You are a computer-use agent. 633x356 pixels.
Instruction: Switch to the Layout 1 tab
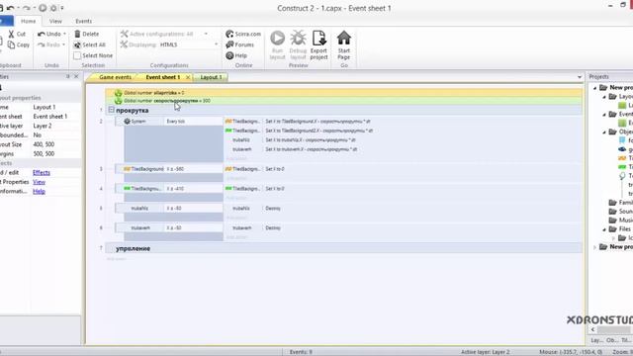point(211,77)
